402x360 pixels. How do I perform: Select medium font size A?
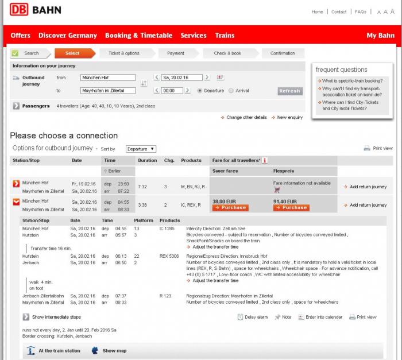pos(385,12)
